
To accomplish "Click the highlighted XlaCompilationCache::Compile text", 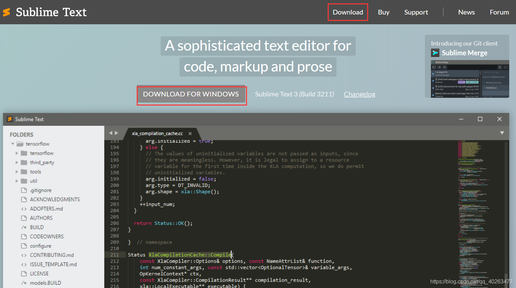I will pyautogui.click(x=190, y=255).
